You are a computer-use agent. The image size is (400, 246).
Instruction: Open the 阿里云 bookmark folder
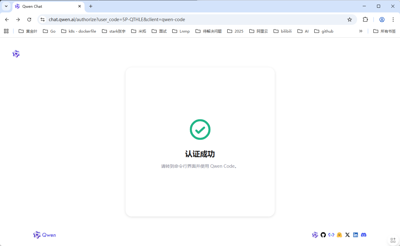pyautogui.click(x=259, y=31)
